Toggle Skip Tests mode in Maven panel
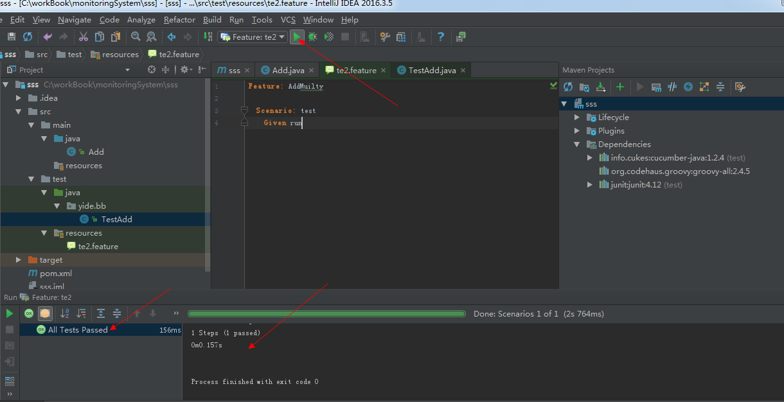The image size is (784, 402). (688, 87)
